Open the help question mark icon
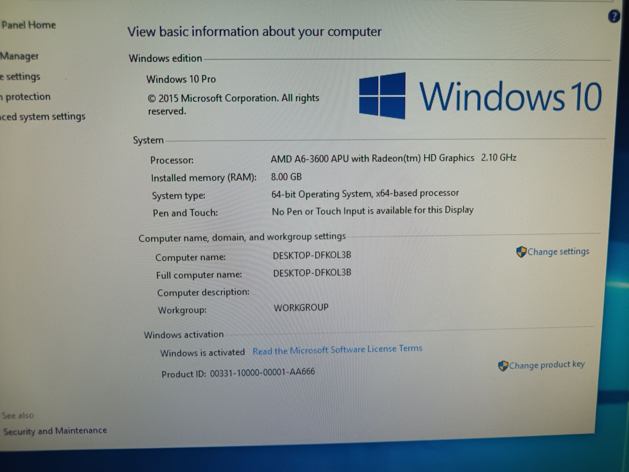This screenshot has height=472, width=629. (x=614, y=16)
